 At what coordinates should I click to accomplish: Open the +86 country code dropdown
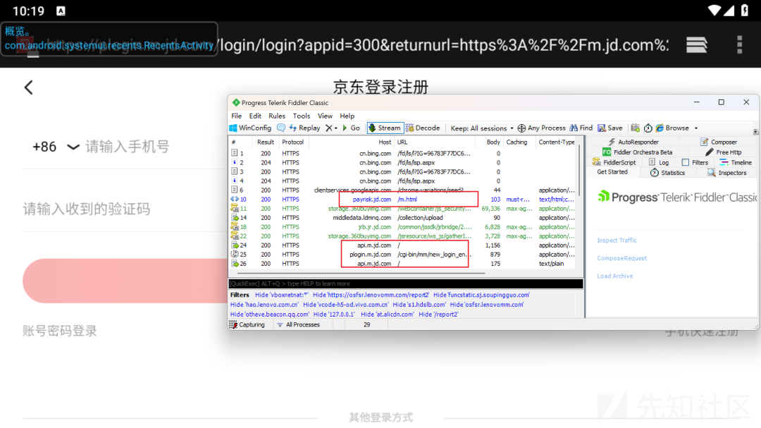point(56,147)
